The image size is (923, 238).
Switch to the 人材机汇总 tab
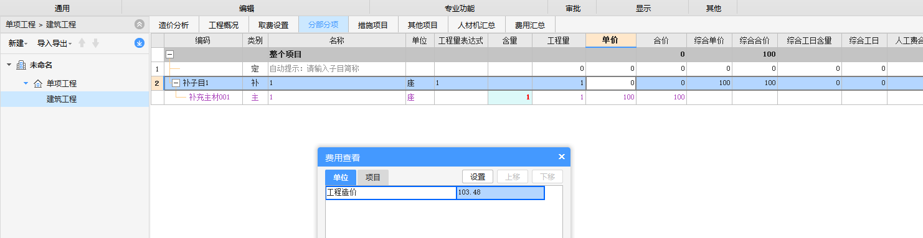[476, 25]
